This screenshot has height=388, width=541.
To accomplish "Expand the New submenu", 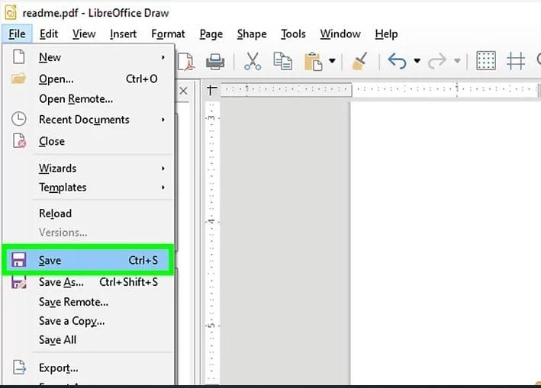I will (x=88, y=57).
